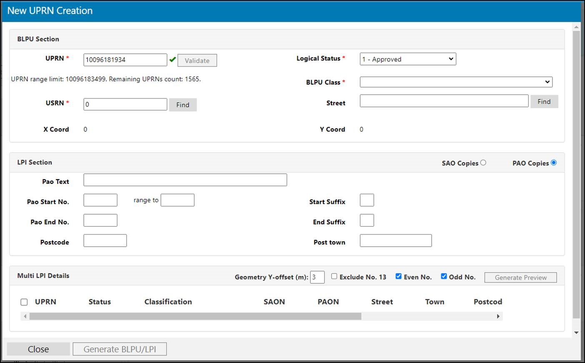
Task: Click the Close button
Action: 38,349
